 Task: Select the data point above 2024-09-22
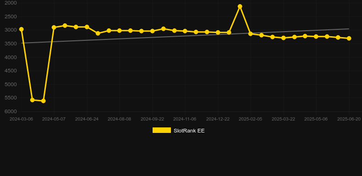coord(153,31)
